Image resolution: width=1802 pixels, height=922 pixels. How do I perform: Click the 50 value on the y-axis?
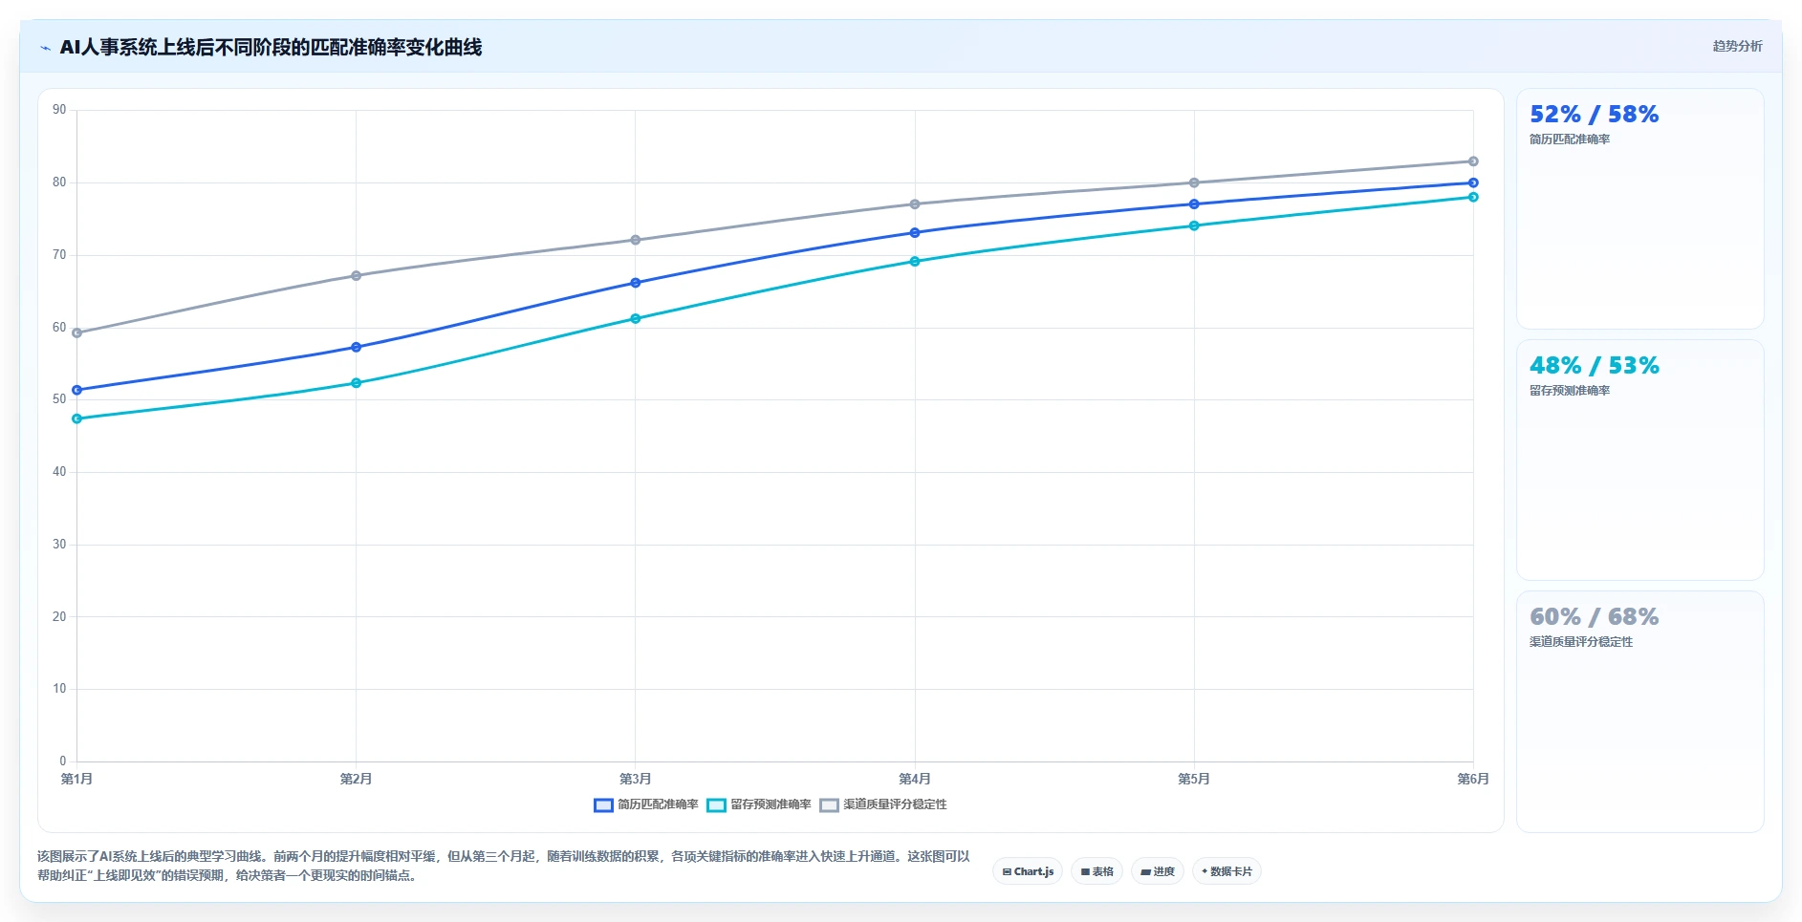click(59, 399)
